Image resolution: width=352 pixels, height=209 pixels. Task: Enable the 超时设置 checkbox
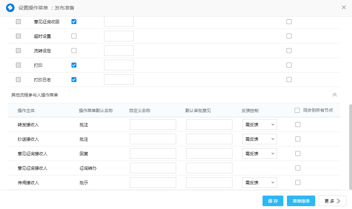74,36
